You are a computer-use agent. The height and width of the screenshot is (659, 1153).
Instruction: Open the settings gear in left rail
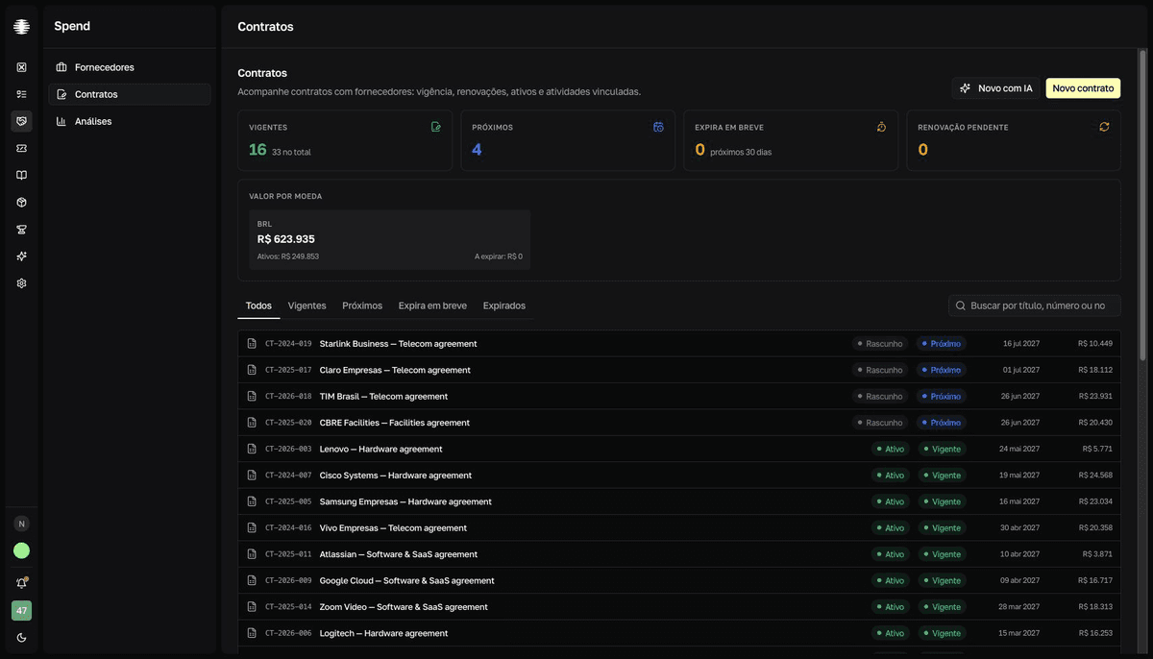(21, 283)
